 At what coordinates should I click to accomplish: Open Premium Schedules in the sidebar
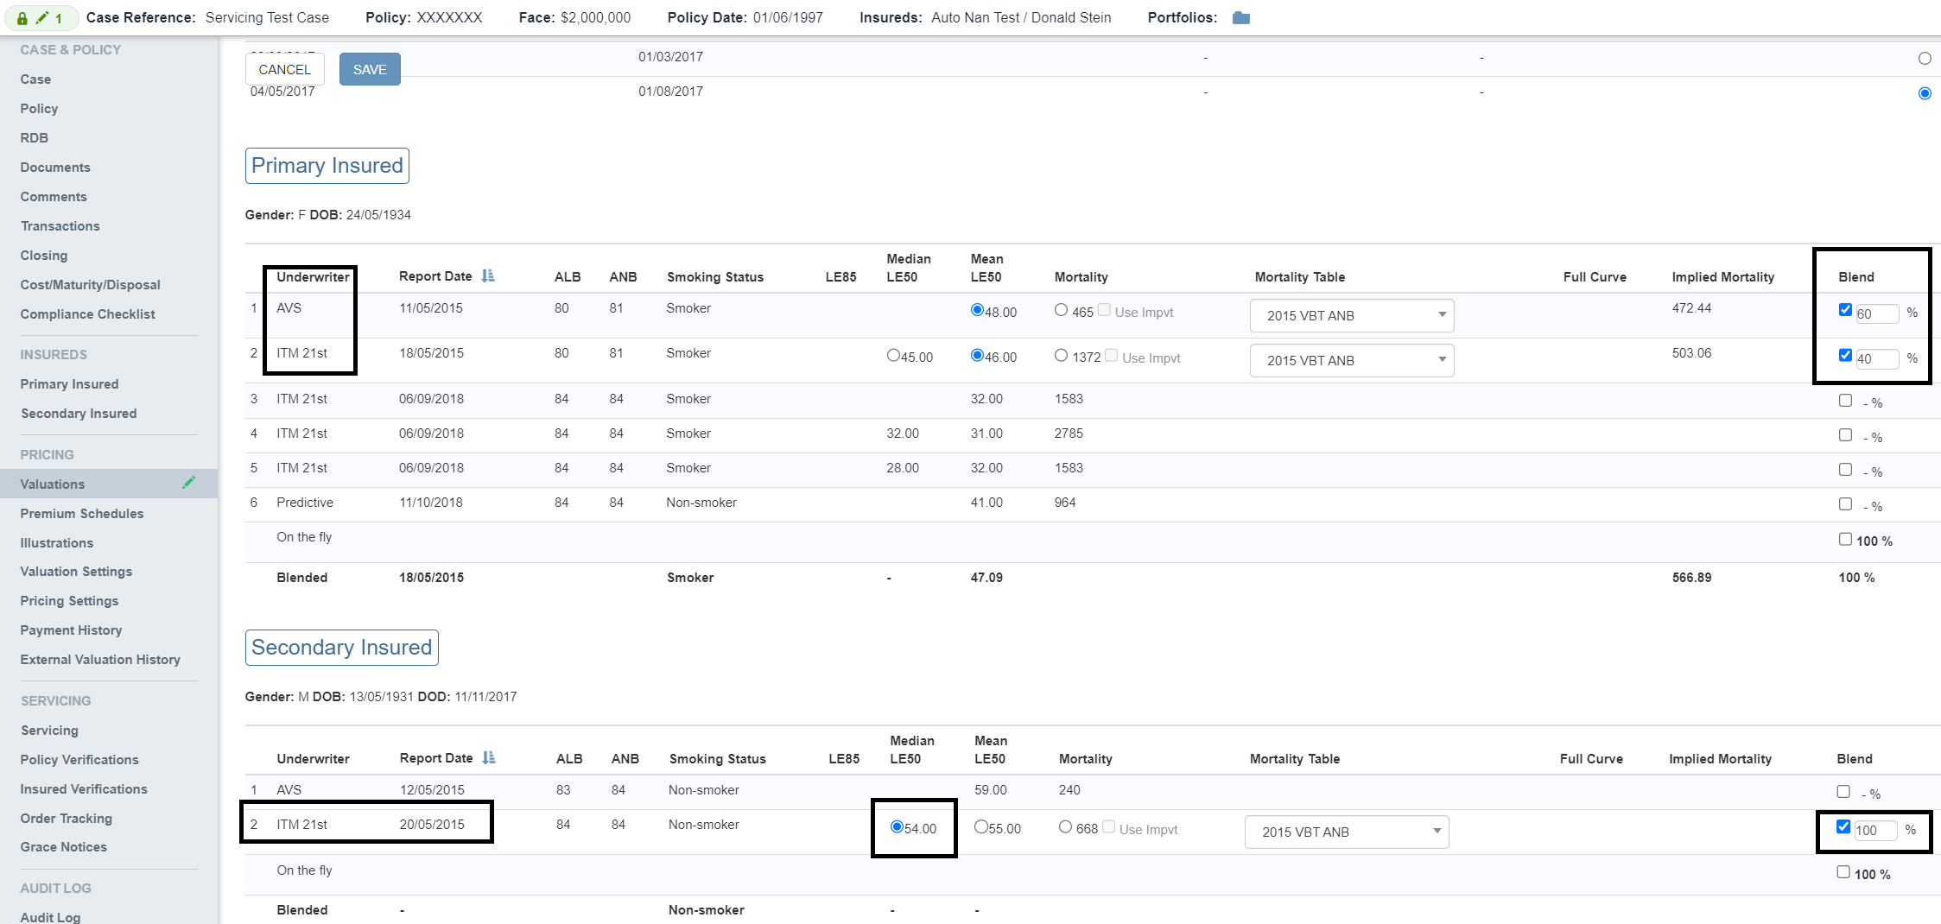click(x=82, y=514)
